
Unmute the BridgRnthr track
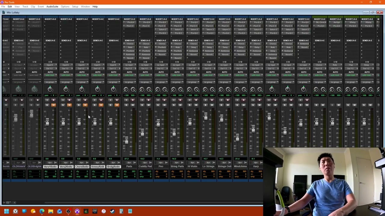(116, 105)
